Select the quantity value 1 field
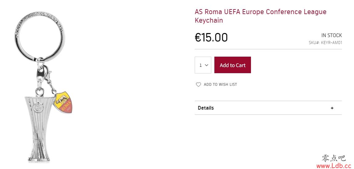This screenshot has height=169, width=354. (203, 65)
